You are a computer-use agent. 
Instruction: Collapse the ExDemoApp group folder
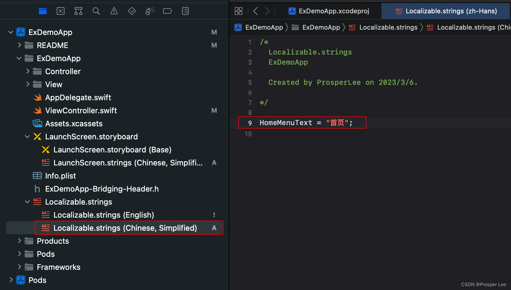(x=19, y=58)
